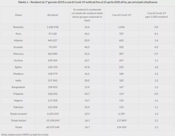Viewport: 175px width, 136px height.
Task: Click Totale italiani cases value 117.809
Action: coord(122,120)
